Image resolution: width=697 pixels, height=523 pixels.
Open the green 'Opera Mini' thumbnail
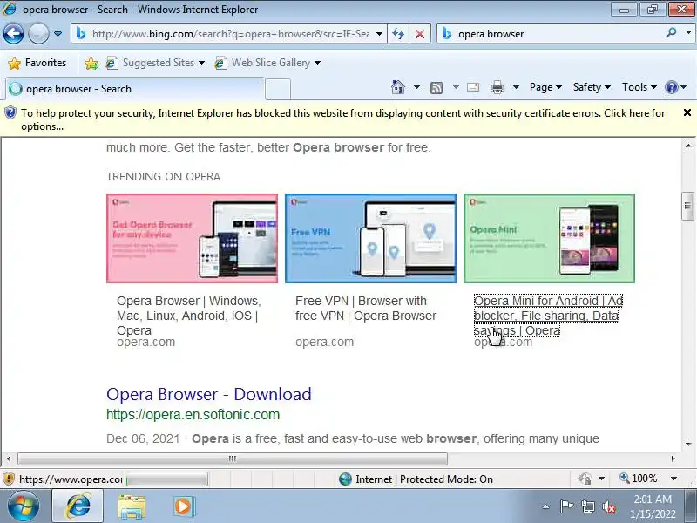pos(549,238)
